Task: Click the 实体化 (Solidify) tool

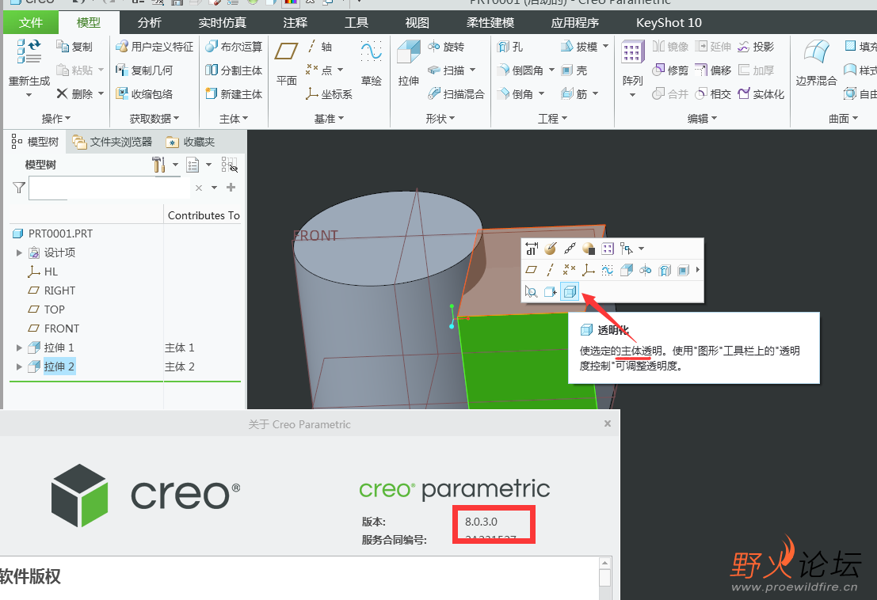Action: click(761, 94)
